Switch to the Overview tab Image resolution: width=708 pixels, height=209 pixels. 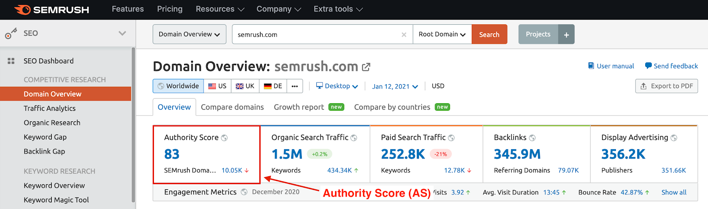click(x=174, y=107)
